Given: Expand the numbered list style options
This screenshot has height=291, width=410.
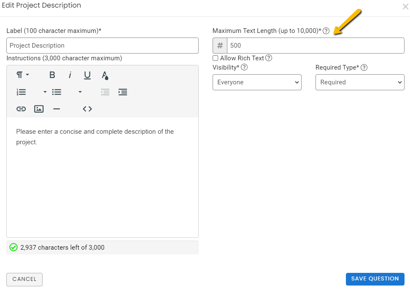Looking at the screenshot, I should [x=44, y=92].
